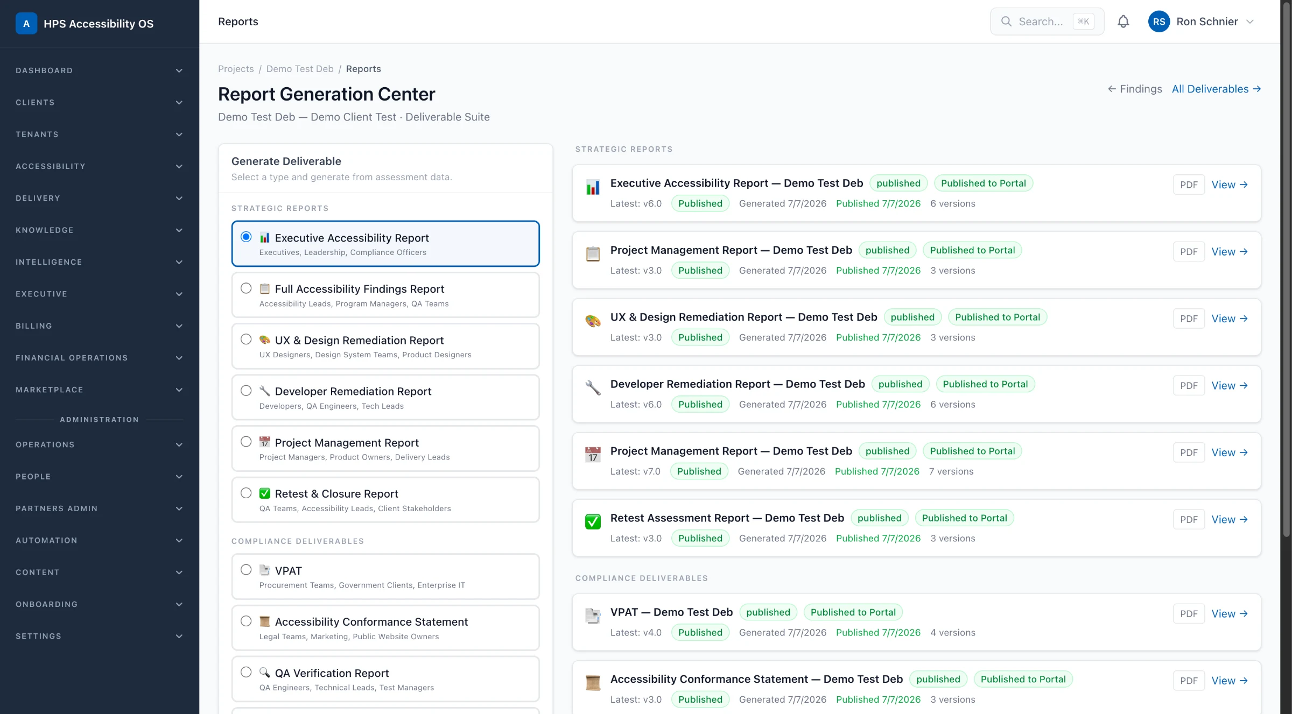
Task: Open the Automation sidebar section
Action: [100, 540]
